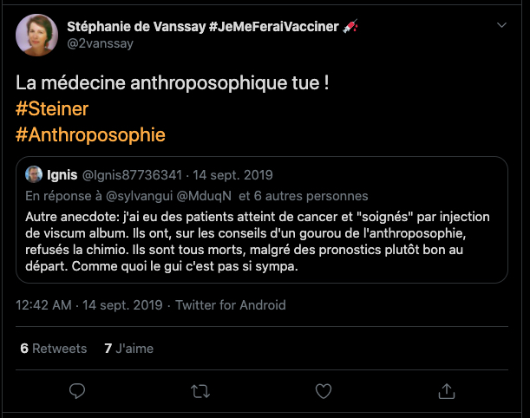Click the Ignis avatar in quoted tweet
This screenshot has width=530, height=418.
[x=35, y=173]
